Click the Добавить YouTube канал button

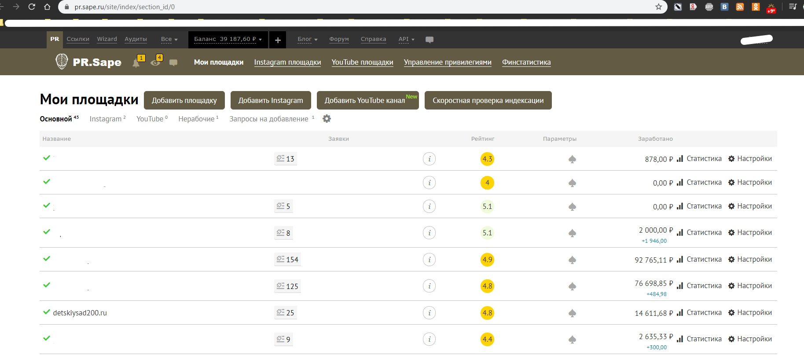click(368, 100)
